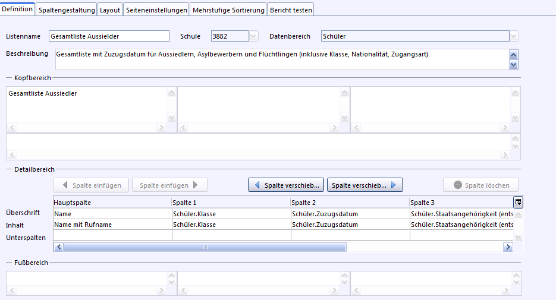
Task: Click Überschrift cell Schüler.Klasse in Spalte 1
Action: pos(231,214)
